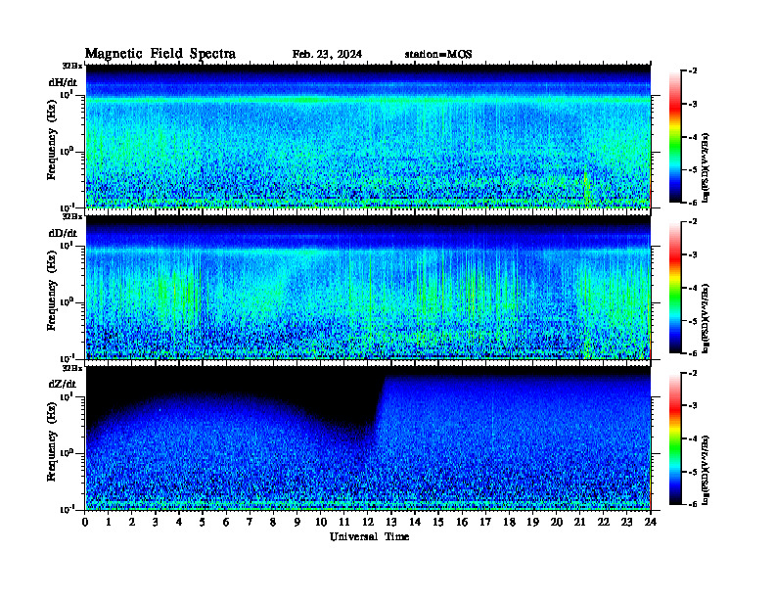Click the log(PSD) caption beside the dZ/dt color bar

[706, 470]
